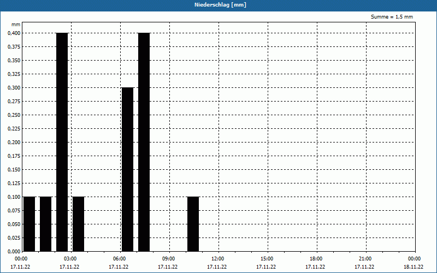
Task: Select the 0,075 y-axis value
Action: tap(14, 211)
